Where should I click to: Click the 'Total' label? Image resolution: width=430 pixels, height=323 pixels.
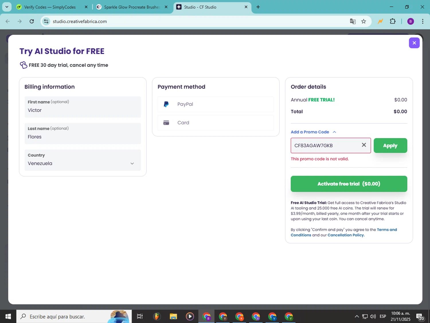[297, 112]
